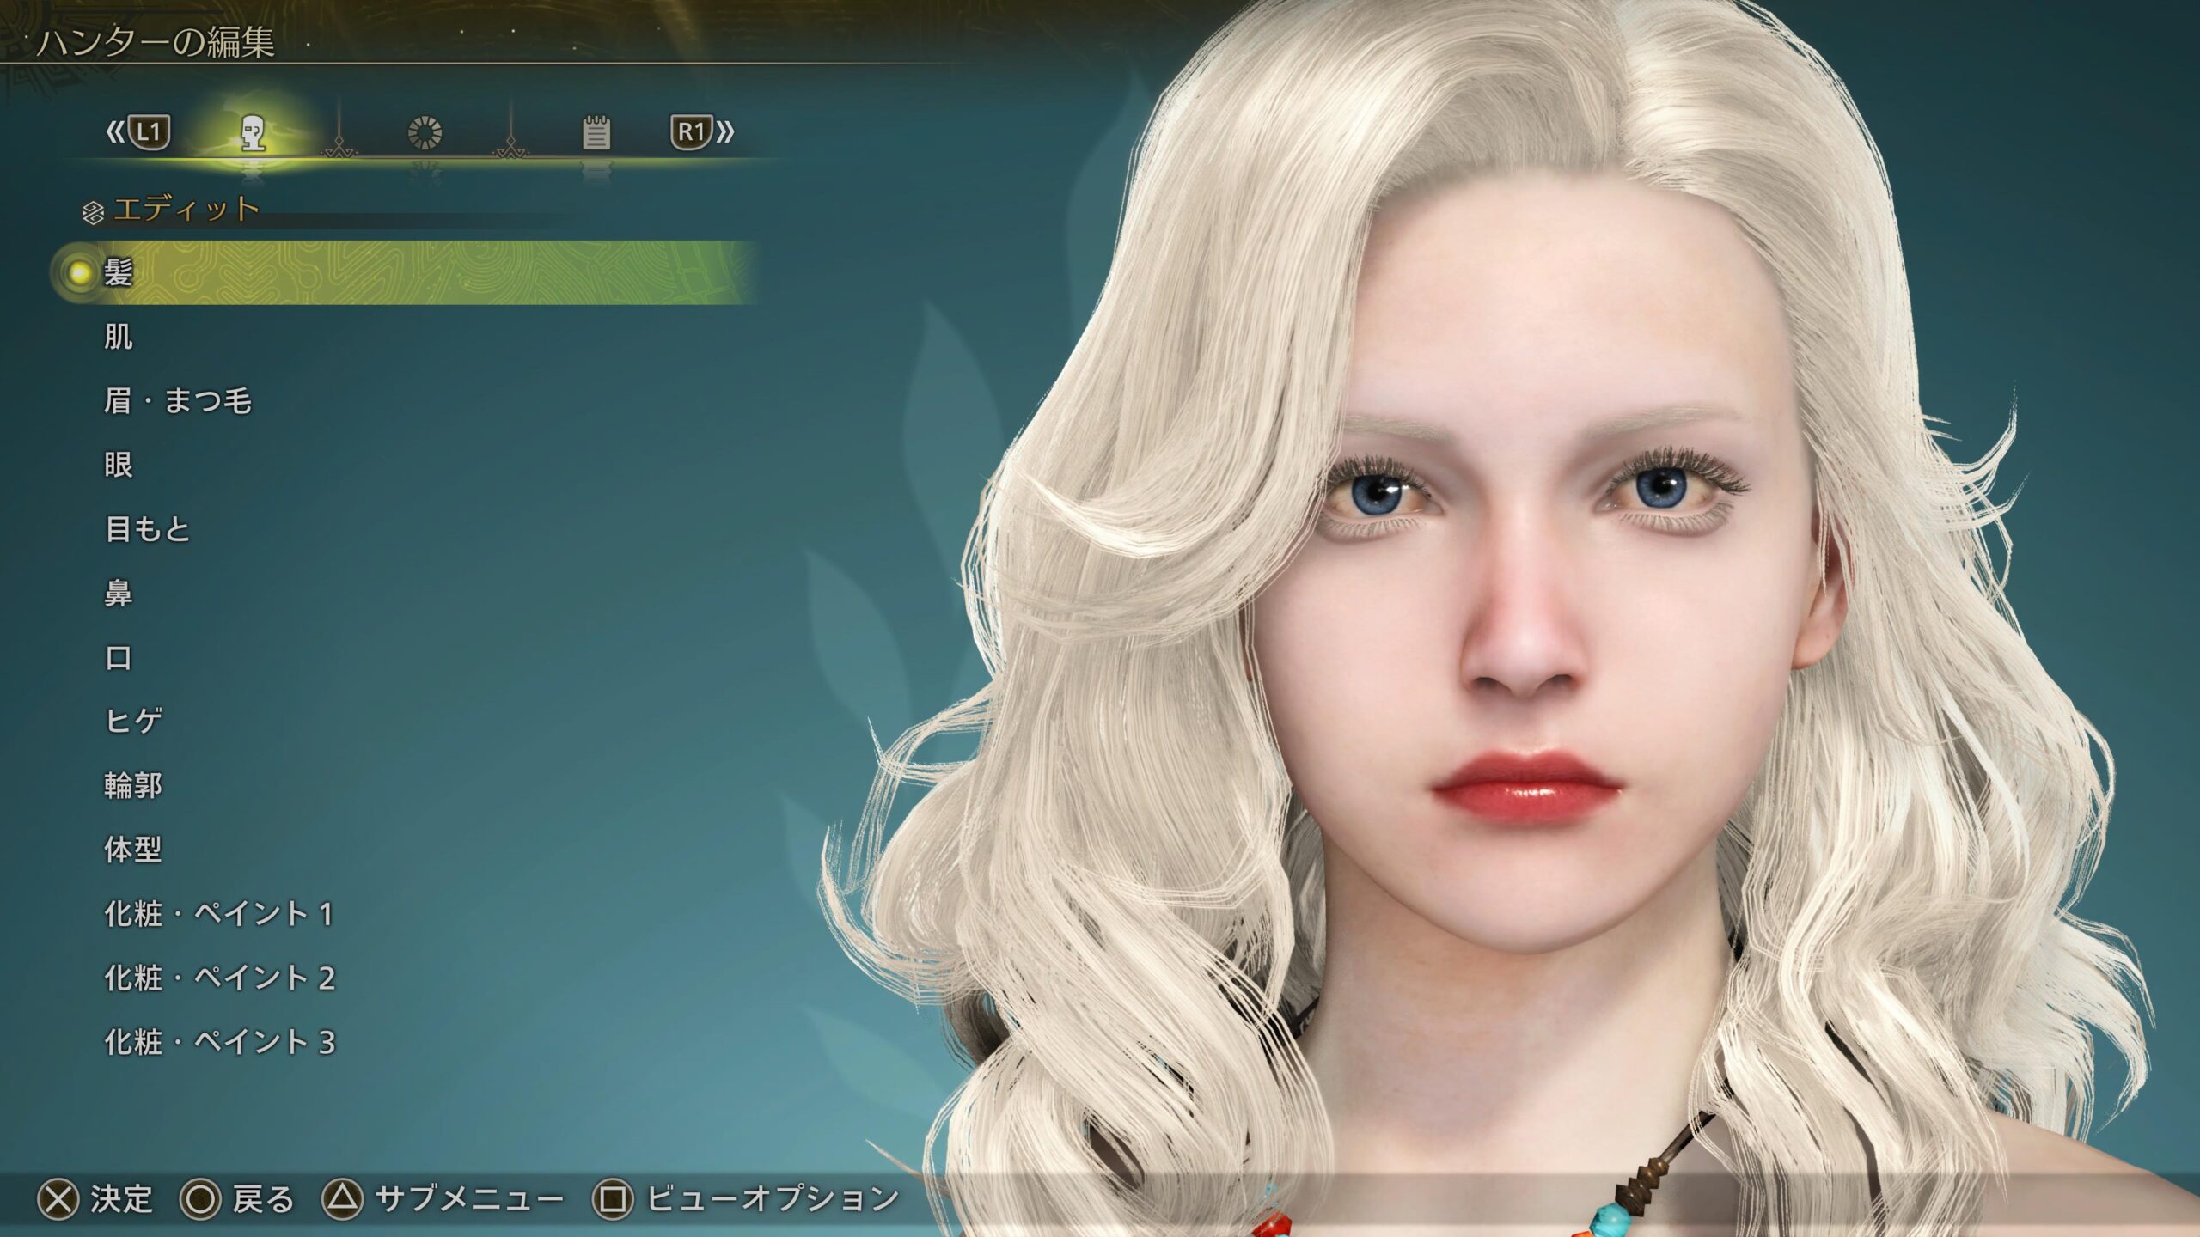Screen dimensions: 2200x1237
Task: Click the cross button icon for 決定
Action: point(58,1199)
